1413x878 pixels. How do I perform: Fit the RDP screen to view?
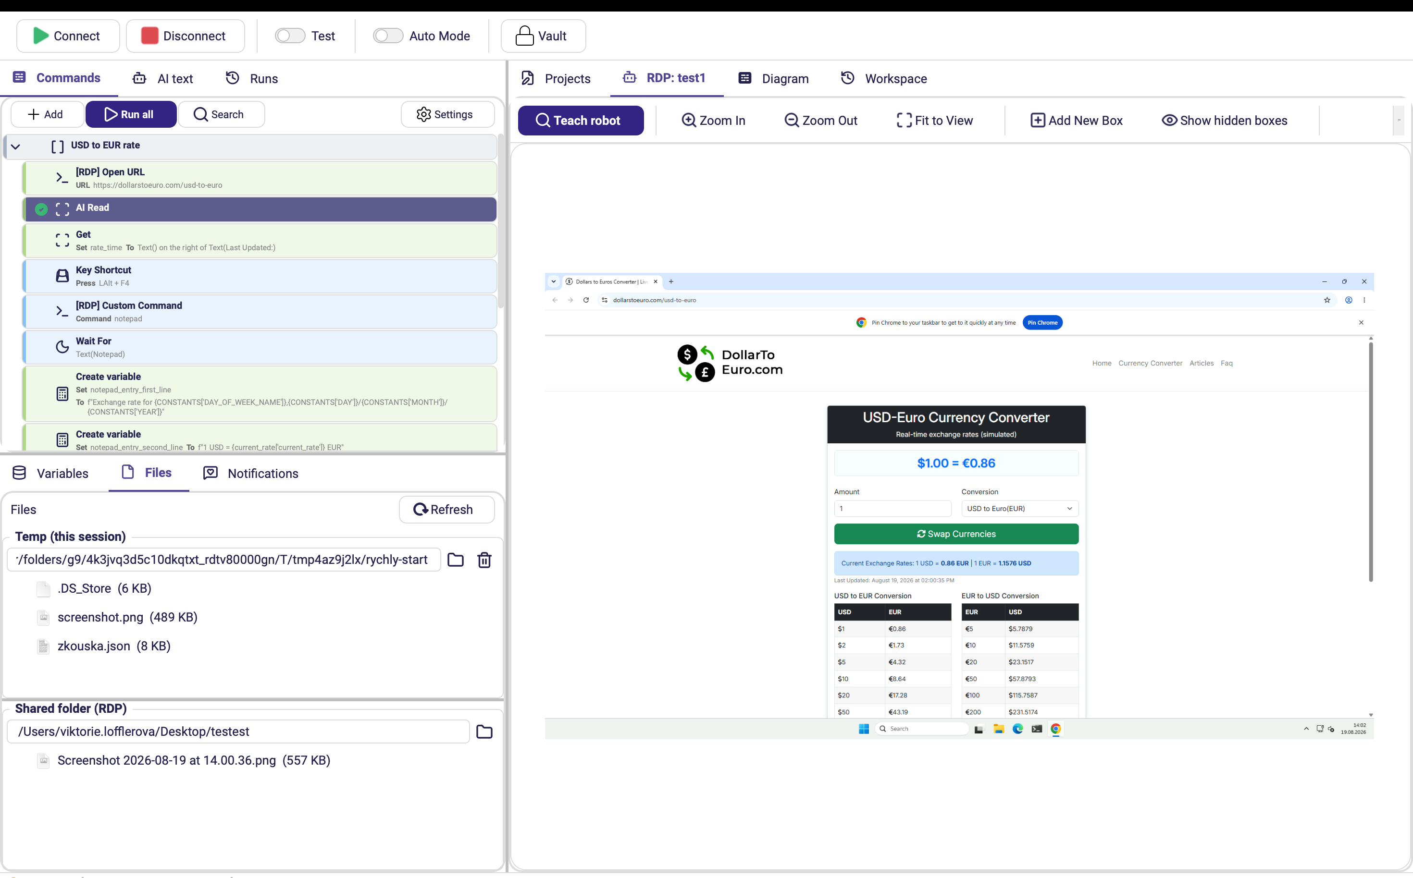pos(935,120)
